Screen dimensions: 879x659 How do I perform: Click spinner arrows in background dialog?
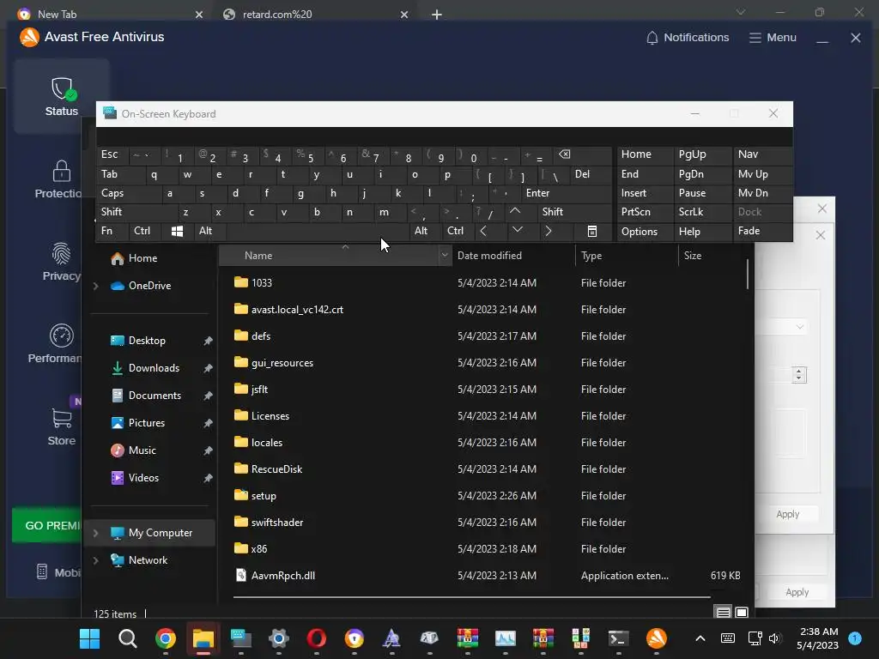coord(799,375)
